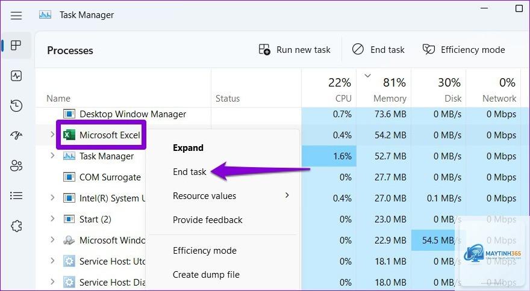Screen dimensions: 530x291
Task: Click the Task Manager title bar icon
Action: (45, 15)
